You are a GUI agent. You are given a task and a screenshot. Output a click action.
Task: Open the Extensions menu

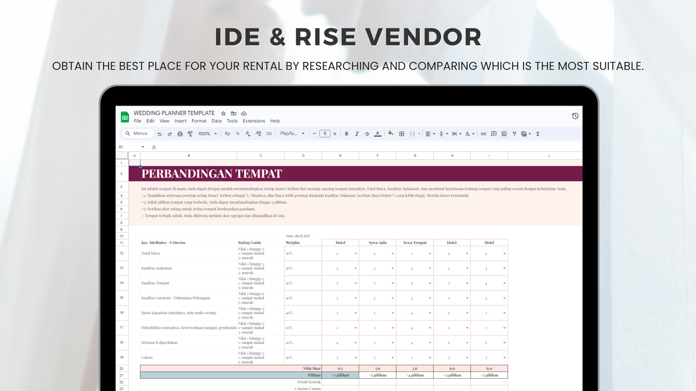pos(254,121)
